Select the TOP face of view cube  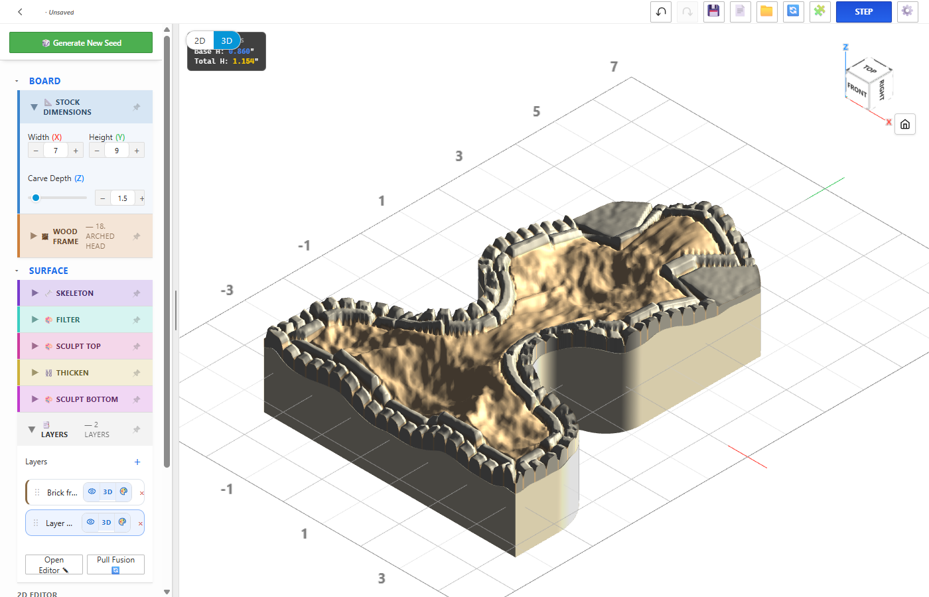point(869,68)
